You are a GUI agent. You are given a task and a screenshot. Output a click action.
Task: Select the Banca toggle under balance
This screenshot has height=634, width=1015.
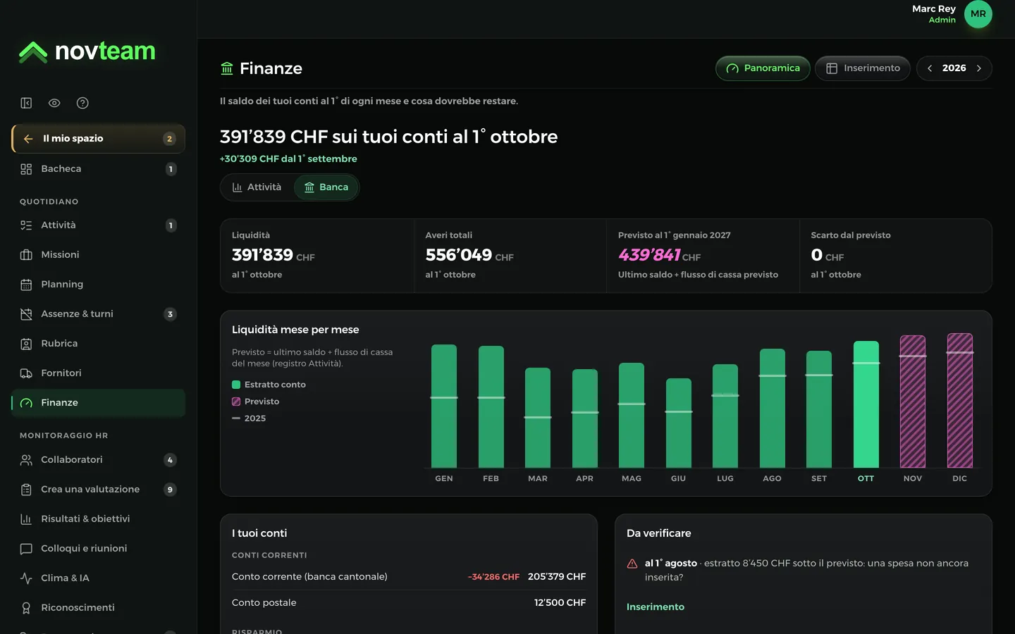(x=326, y=187)
